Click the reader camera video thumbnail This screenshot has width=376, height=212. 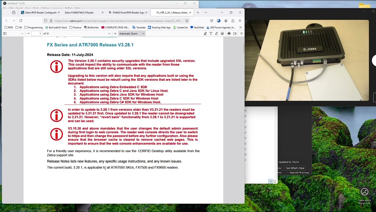pyautogui.click(x=307, y=60)
